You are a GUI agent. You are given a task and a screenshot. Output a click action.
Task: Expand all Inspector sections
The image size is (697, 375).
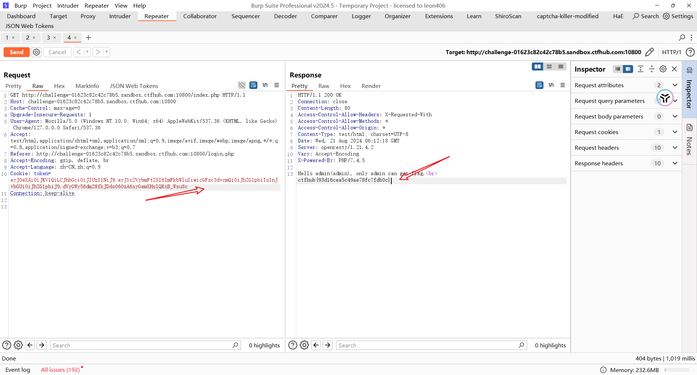click(640, 69)
